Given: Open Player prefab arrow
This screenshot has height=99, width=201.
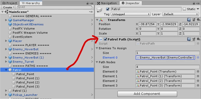Looking at the screenshot, I should click(x=92, y=41).
